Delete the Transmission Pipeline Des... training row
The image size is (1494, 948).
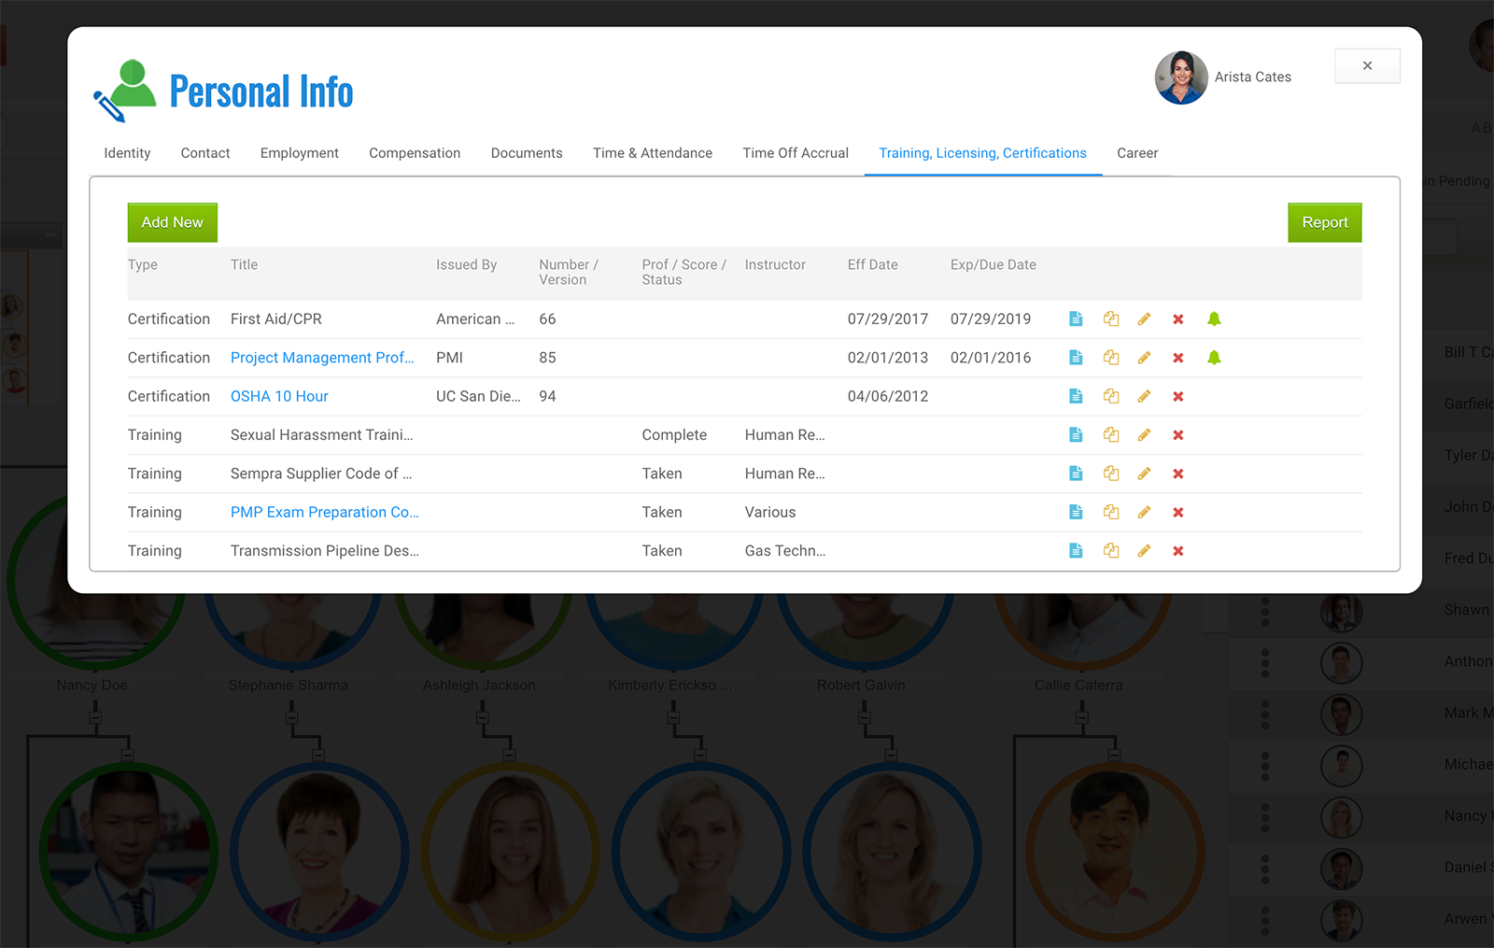click(x=1178, y=551)
